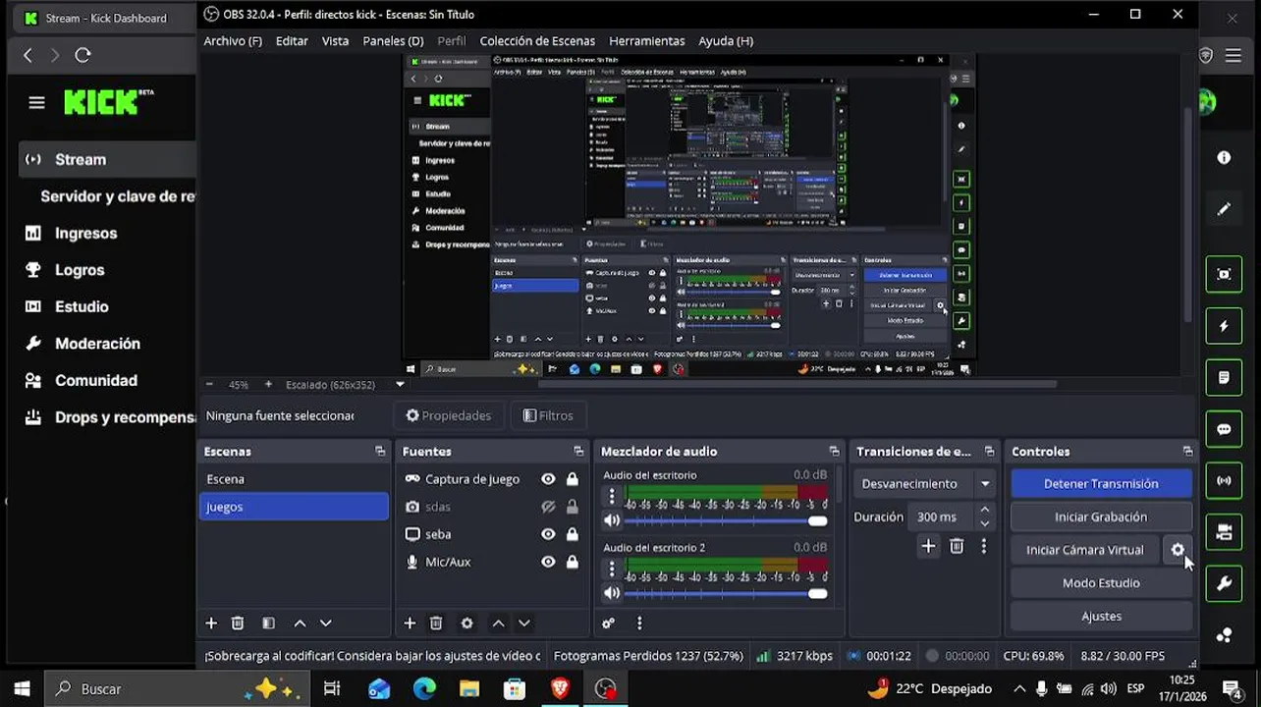Open the Herramientas menu
The width and height of the screenshot is (1261, 707).
(x=647, y=41)
